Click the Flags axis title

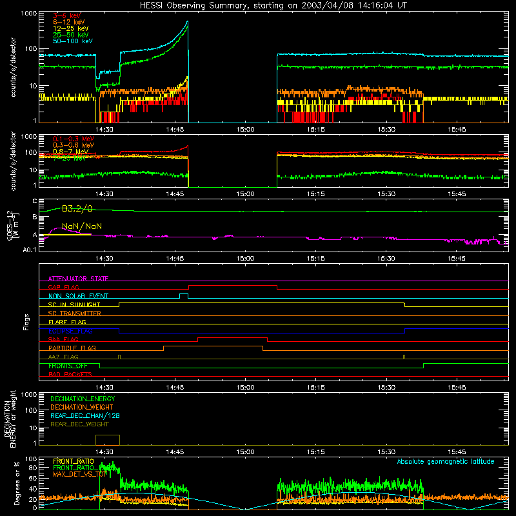[x=26, y=322]
